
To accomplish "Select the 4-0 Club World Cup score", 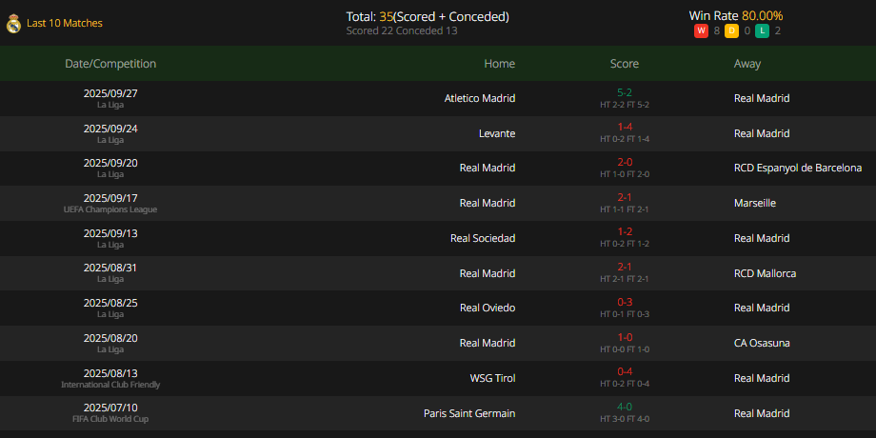I will click(625, 407).
